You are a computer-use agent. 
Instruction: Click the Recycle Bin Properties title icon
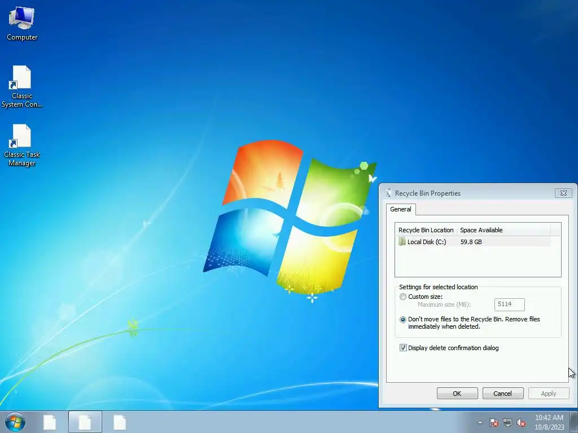388,193
